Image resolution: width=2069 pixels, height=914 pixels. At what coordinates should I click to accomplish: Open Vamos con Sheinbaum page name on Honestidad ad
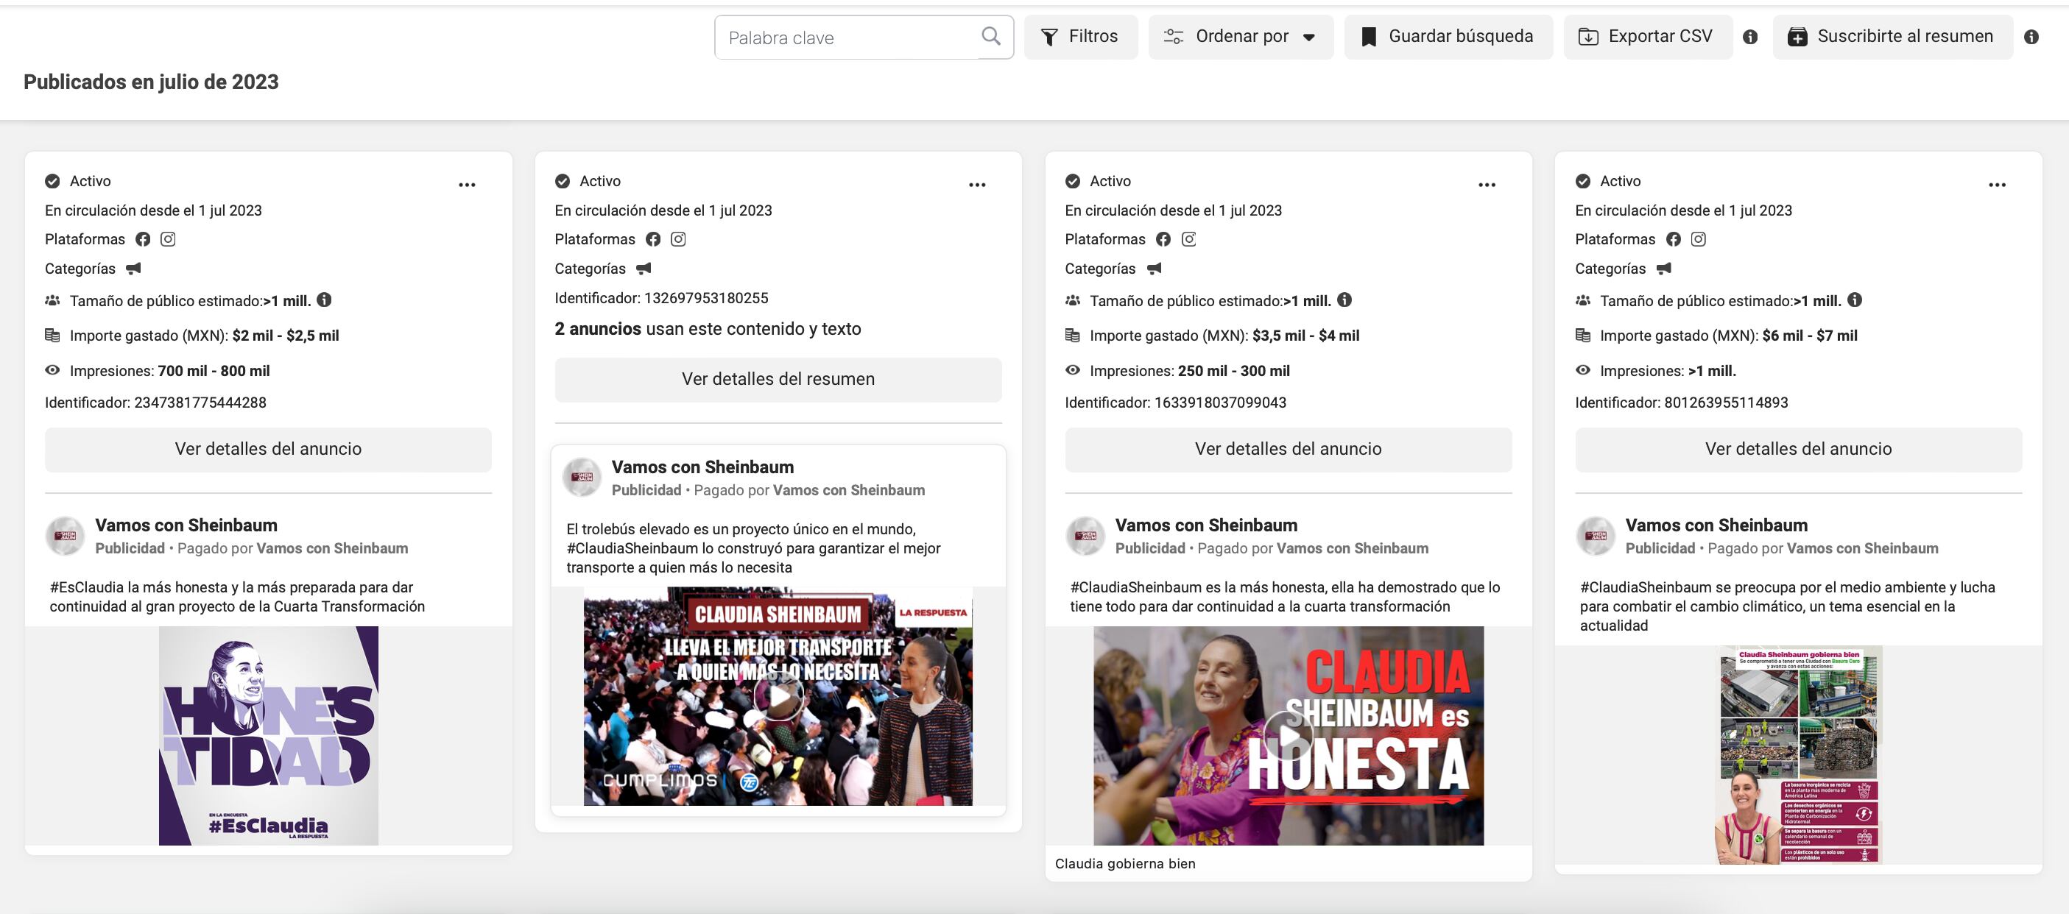[186, 525]
